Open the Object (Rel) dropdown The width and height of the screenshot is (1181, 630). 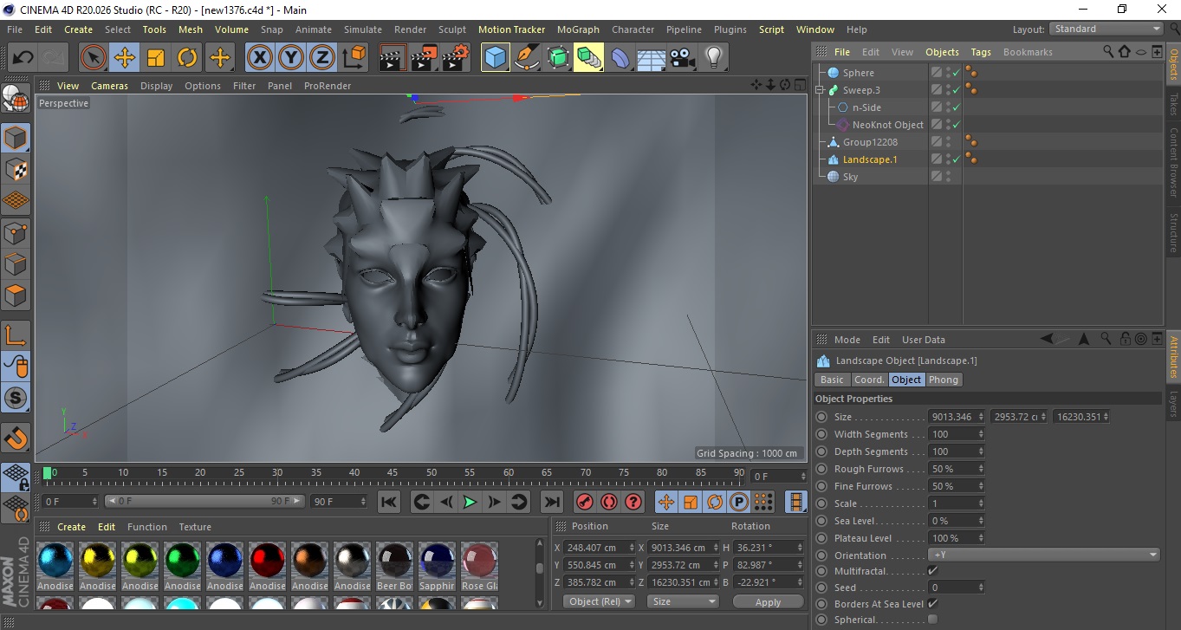(599, 601)
